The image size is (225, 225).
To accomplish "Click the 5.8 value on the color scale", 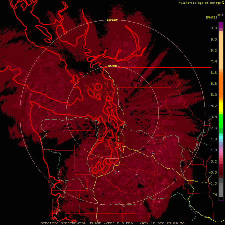I will 214,84.
